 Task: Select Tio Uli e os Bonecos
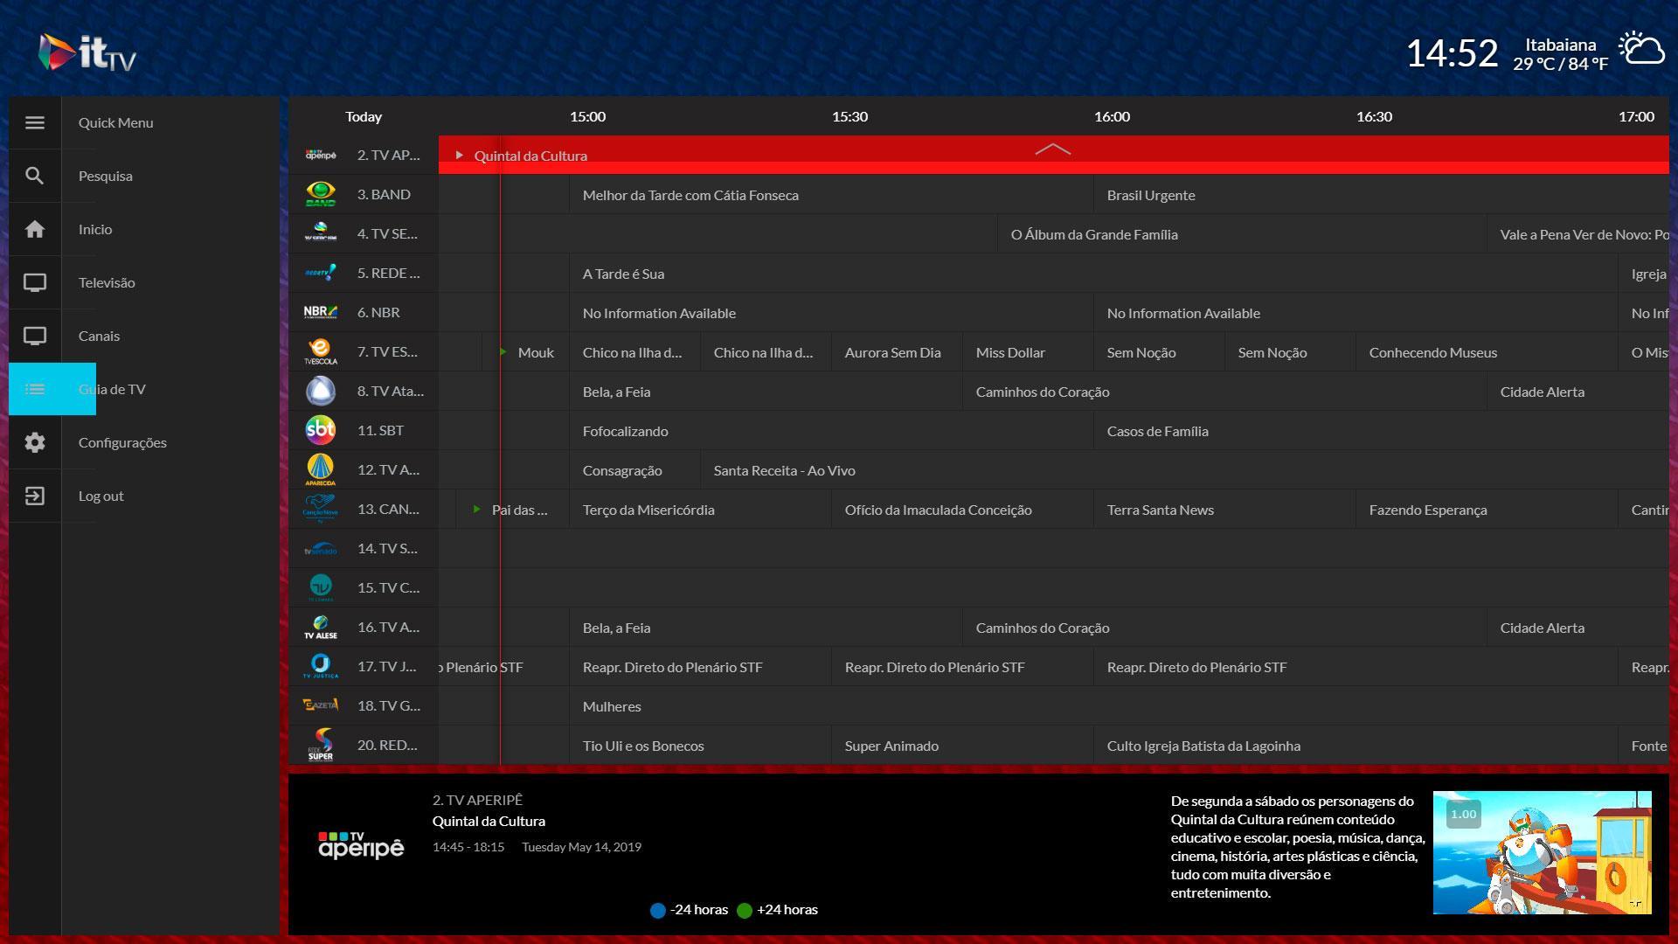700,746
